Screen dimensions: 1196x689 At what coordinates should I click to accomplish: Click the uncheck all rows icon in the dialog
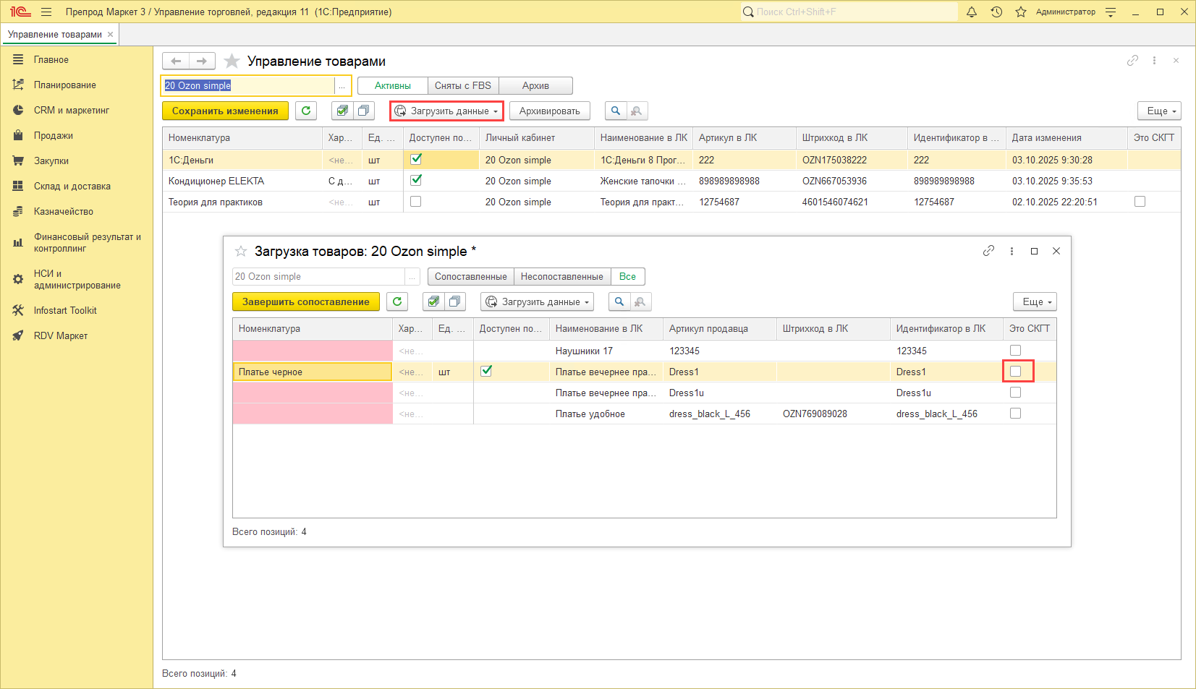tap(454, 301)
